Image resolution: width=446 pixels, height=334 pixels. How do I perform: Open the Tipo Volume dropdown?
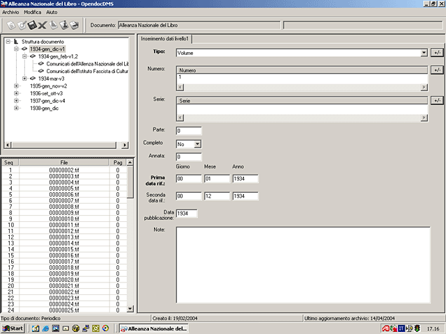[424, 53]
